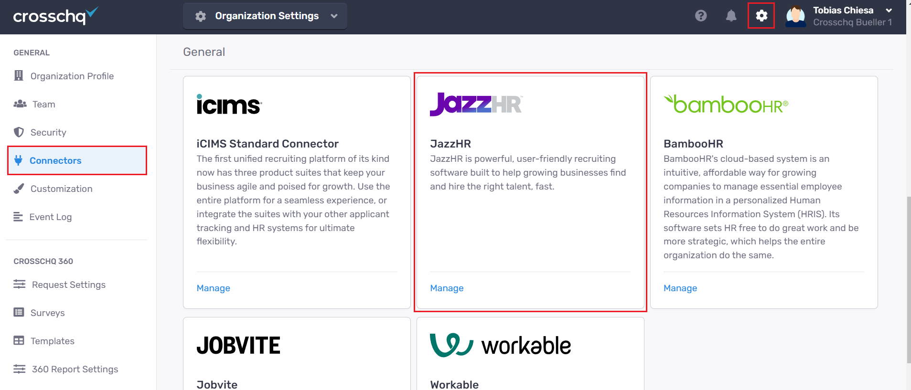Click the iCIMS logo
Screen dimensions: 911x390
229,104
